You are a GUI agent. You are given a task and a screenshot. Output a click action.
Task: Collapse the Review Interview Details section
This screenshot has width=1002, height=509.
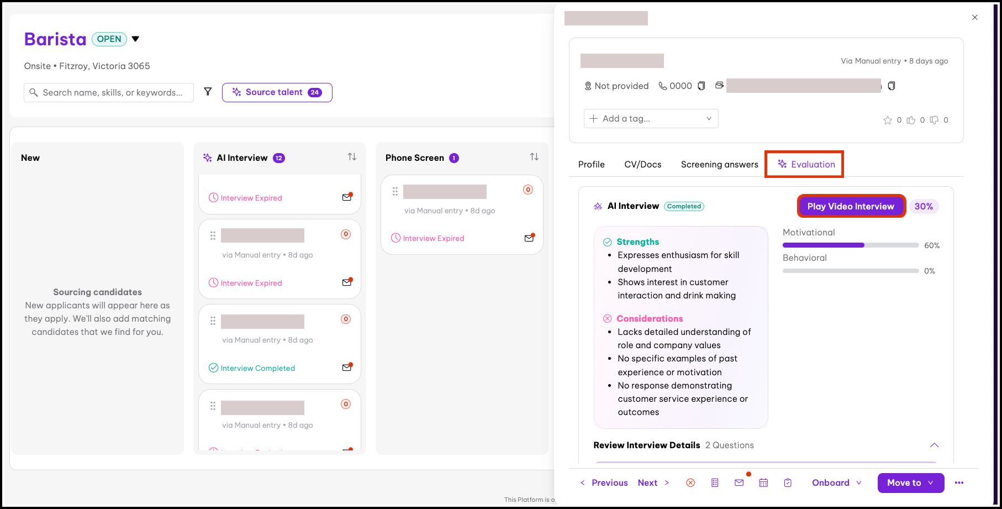click(x=934, y=445)
